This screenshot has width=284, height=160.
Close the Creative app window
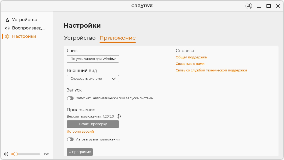[278, 6]
